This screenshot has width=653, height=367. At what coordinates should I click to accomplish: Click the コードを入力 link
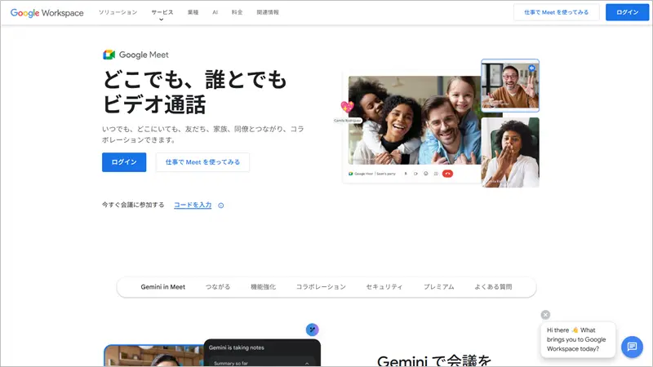click(x=193, y=206)
